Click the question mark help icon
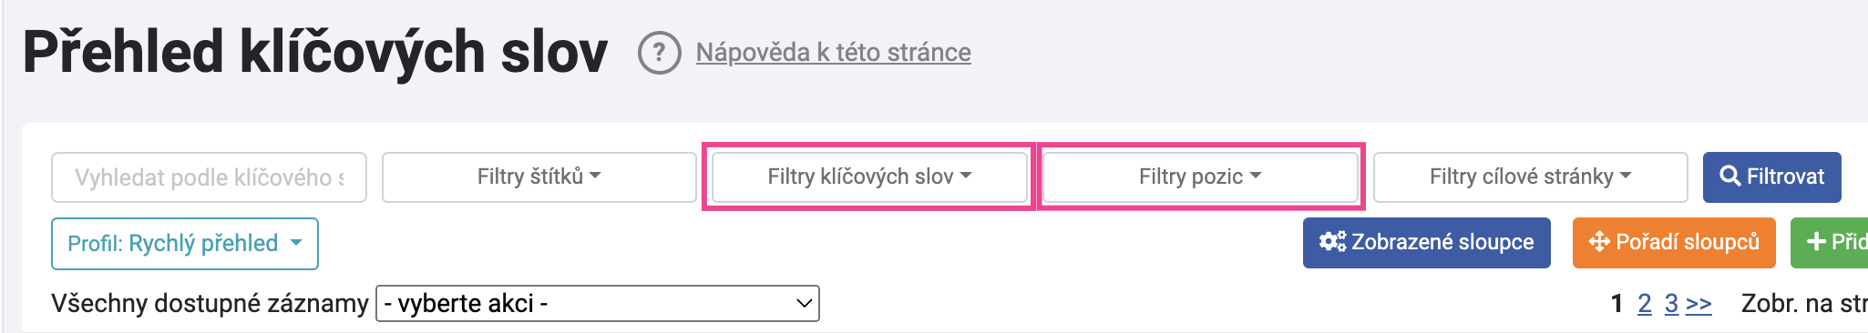 [659, 53]
